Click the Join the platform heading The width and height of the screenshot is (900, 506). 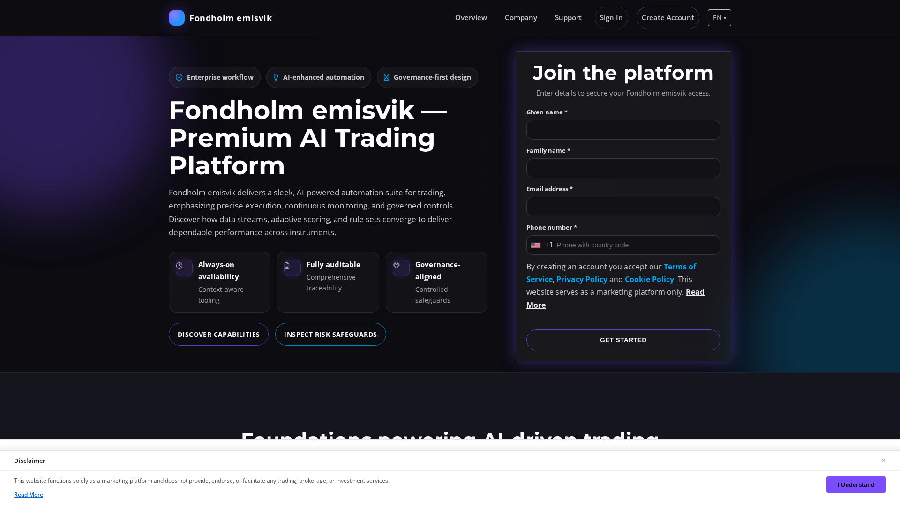coord(623,73)
